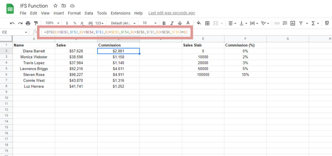Open text wrapping dropdown
This screenshot has height=156, width=332.
point(254,23)
